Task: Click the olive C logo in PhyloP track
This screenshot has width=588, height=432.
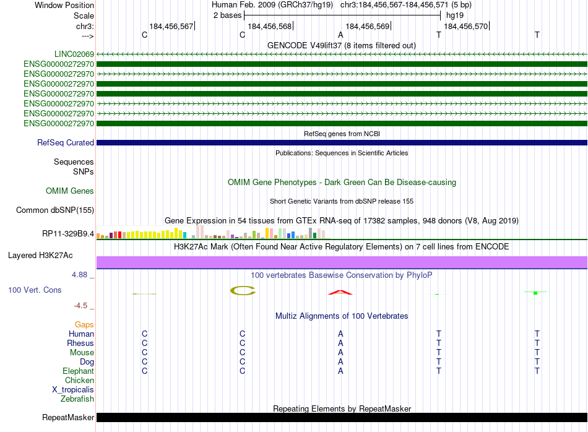Action: [243, 291]
